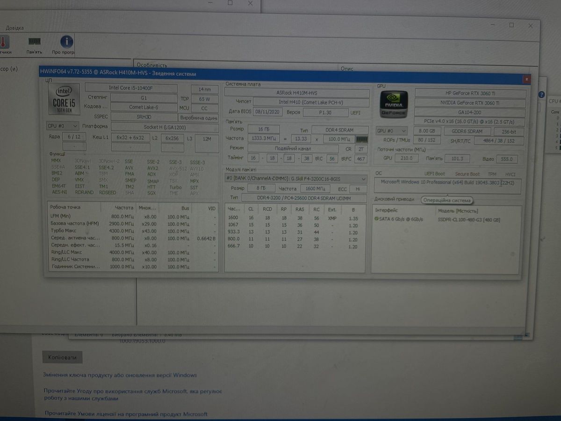Click the Пам'ять memory toolbar icon
Viewport: 561px width, 421px height.
(x=34, y=43)
